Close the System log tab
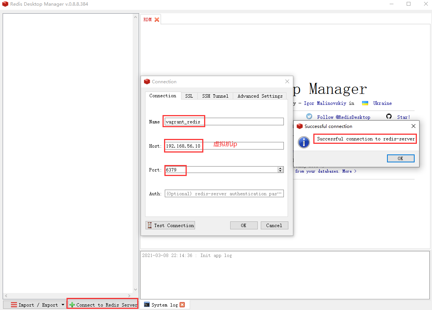Screen dimensions: 432x310 pyautogui.click(x=182, y=305)
